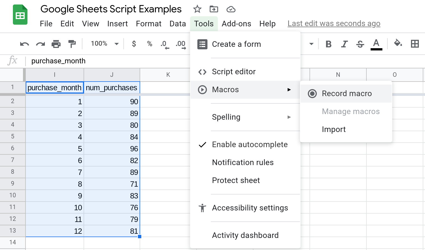
Task: Open the View menu
Action: click(91, 24)
